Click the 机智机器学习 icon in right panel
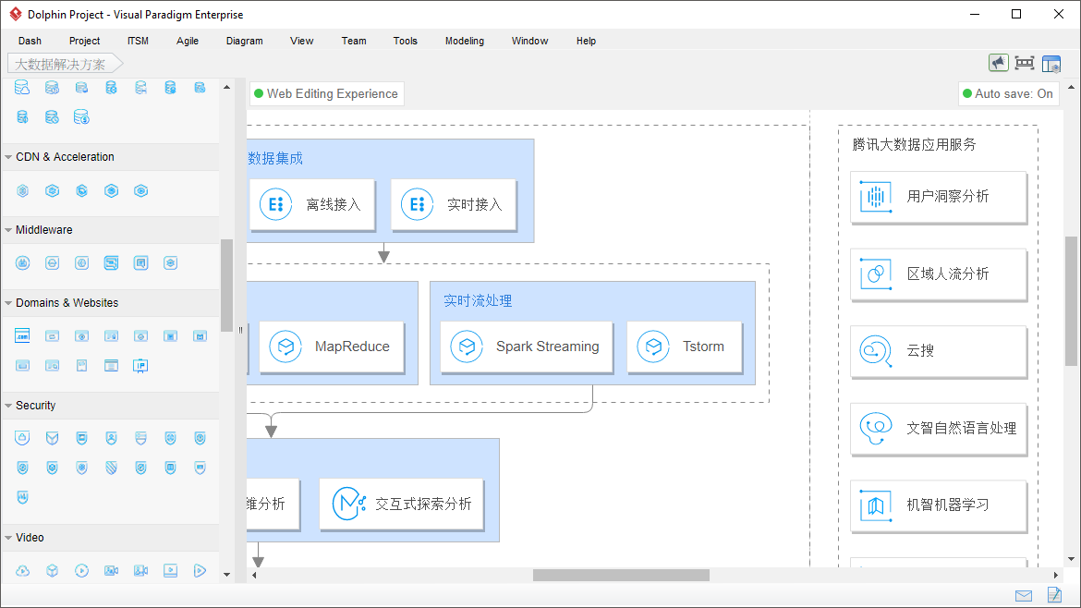Viewport: 1081px width, 608px height. click(x=875, y=505)
